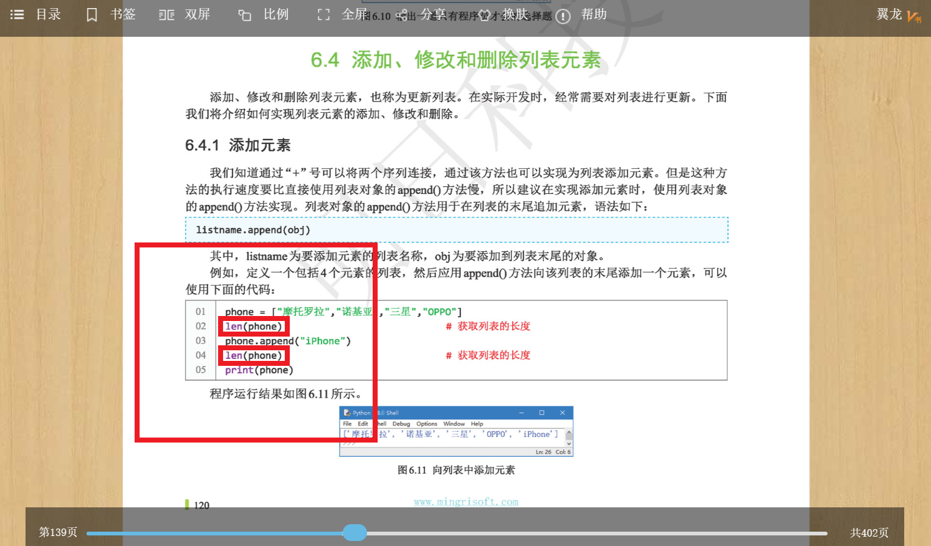Click code line print(phone)

click(259, 370)
